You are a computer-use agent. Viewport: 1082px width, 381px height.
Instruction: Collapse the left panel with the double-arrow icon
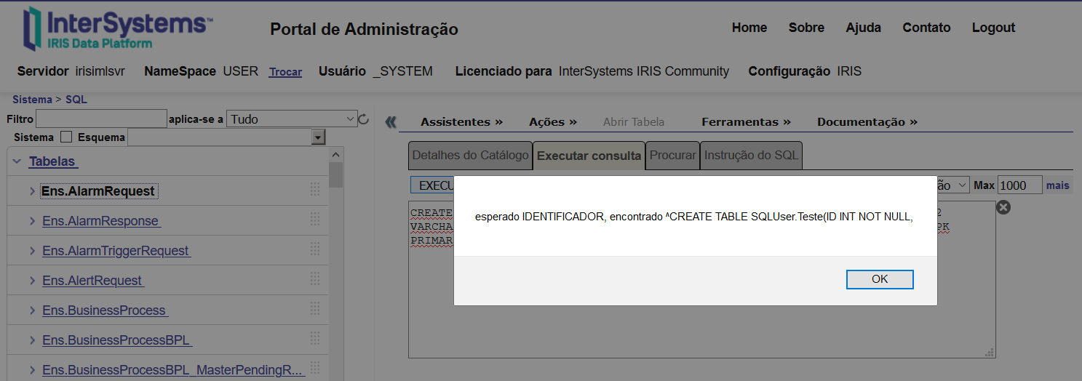tap(391, 122)
